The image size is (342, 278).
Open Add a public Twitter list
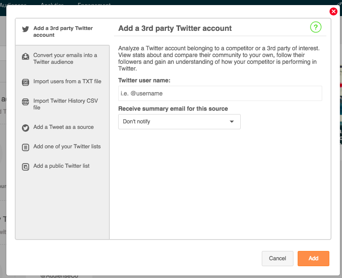point(62,166)
